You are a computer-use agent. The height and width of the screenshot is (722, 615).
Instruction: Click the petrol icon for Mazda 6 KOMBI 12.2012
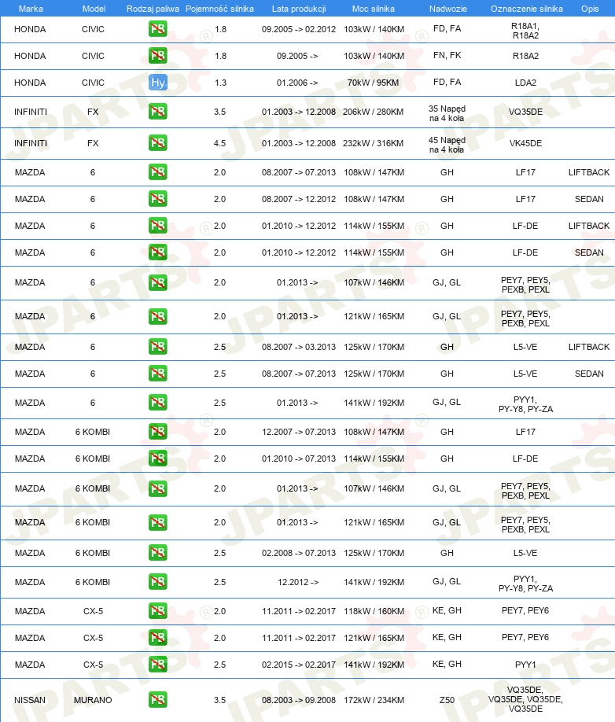click(157, 582)
